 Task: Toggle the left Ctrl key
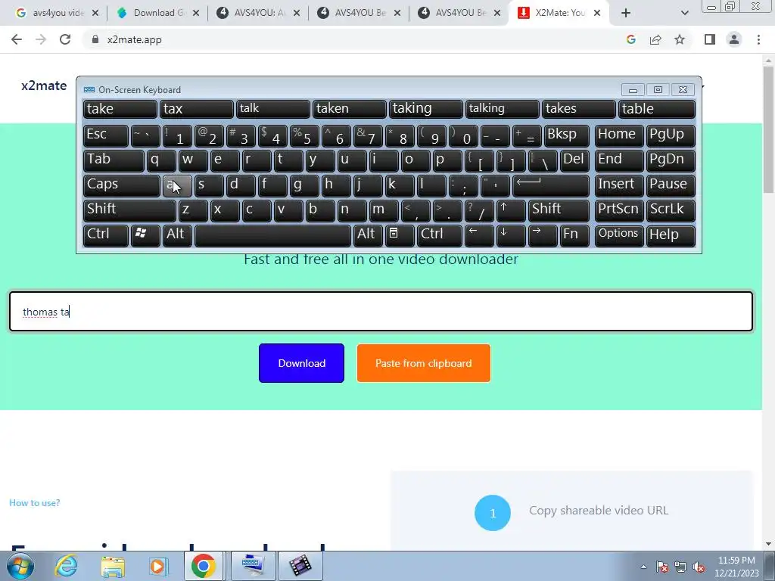coord(106,235)
